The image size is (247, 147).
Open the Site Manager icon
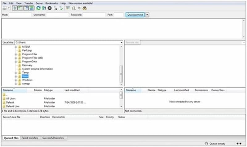[5, 8]
